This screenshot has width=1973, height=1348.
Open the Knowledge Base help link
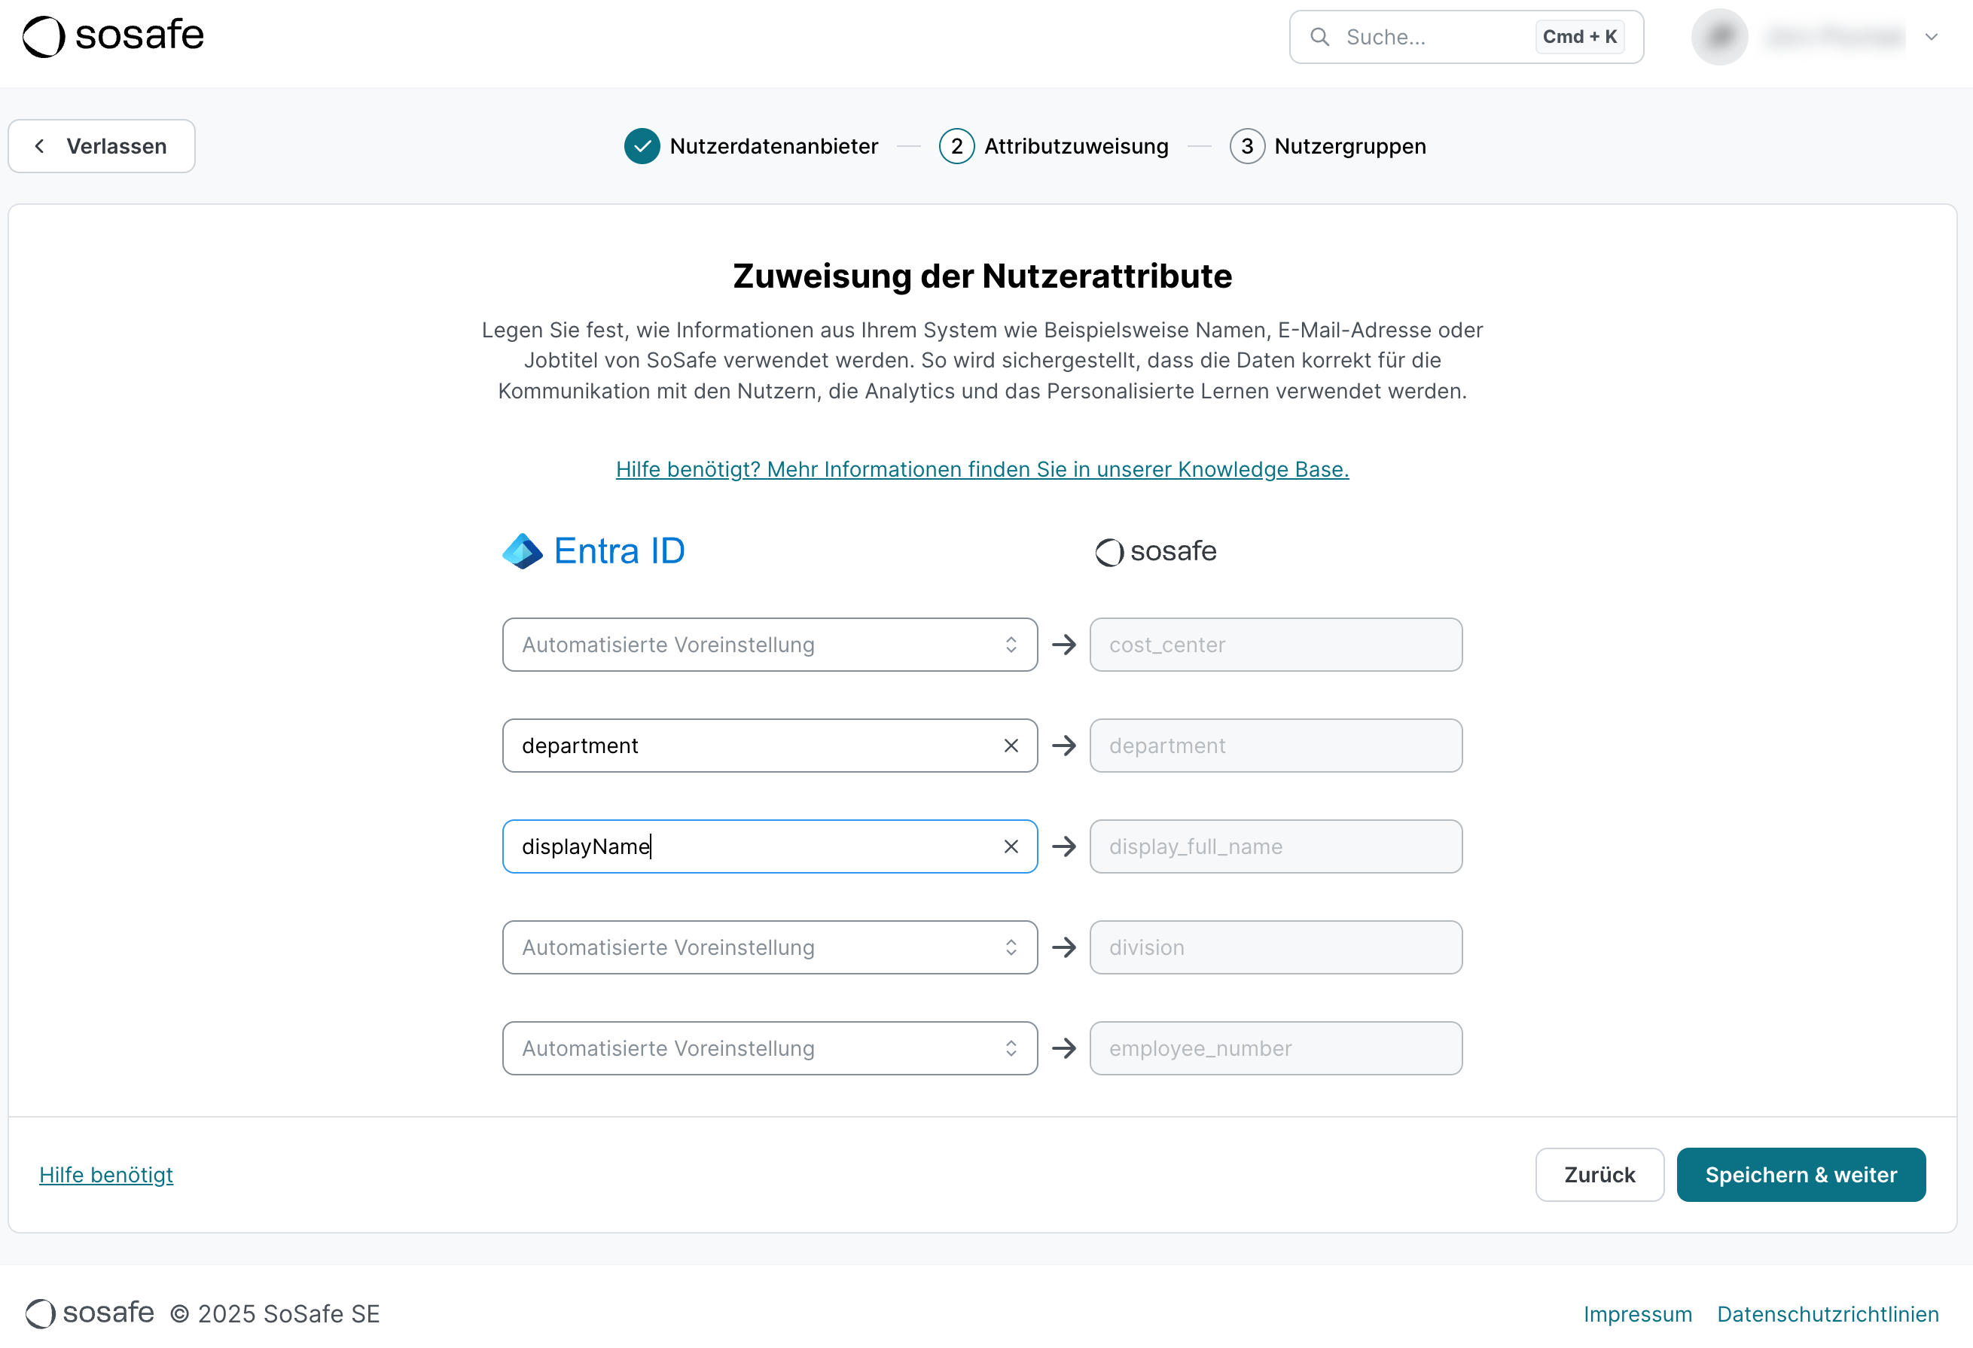point(981,468)
